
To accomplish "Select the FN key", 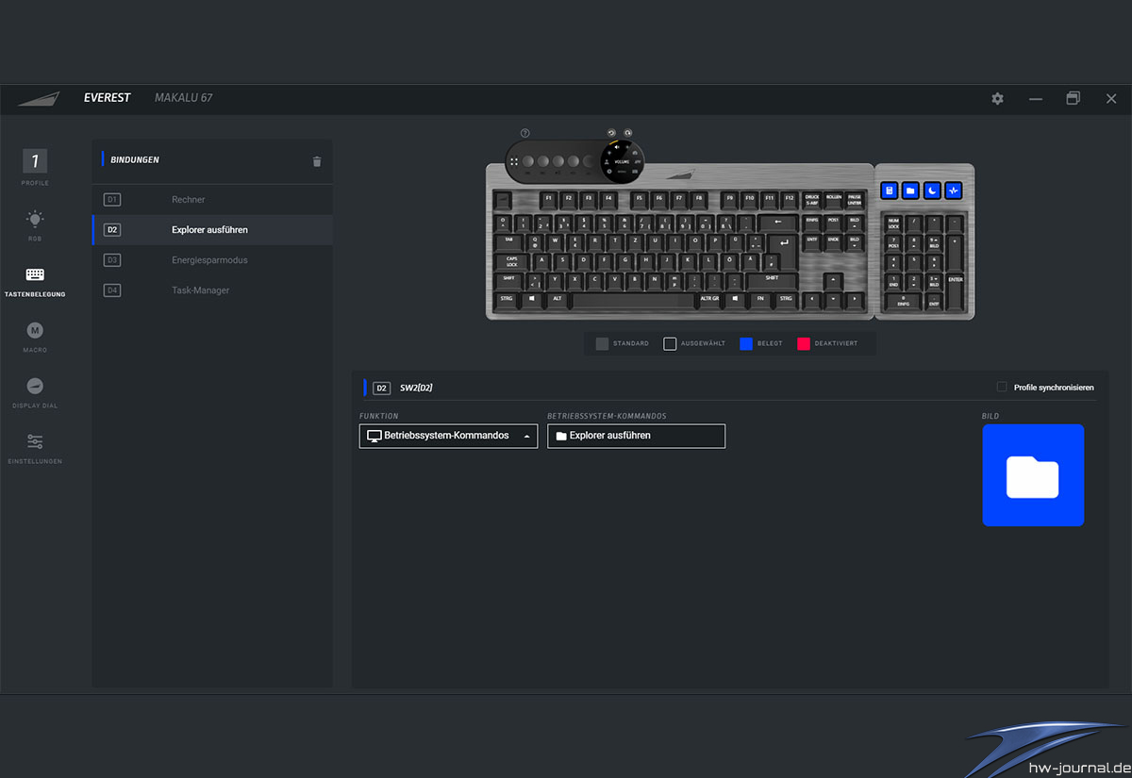I will click(x=759, y=299).
